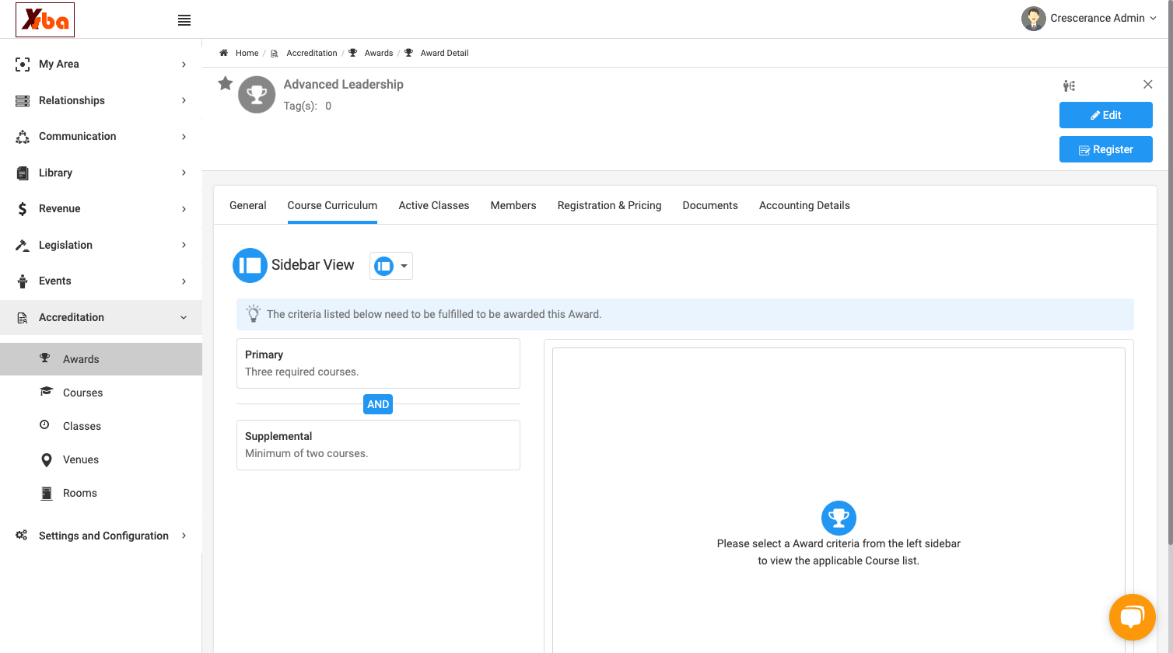1173x653 pixels.
Task: Click the blue Register button
Action: pyautogui.click(x=1106, y=149)
